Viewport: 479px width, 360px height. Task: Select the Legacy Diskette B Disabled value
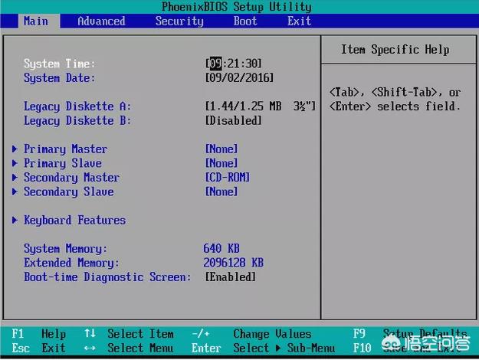click(234, 120)
